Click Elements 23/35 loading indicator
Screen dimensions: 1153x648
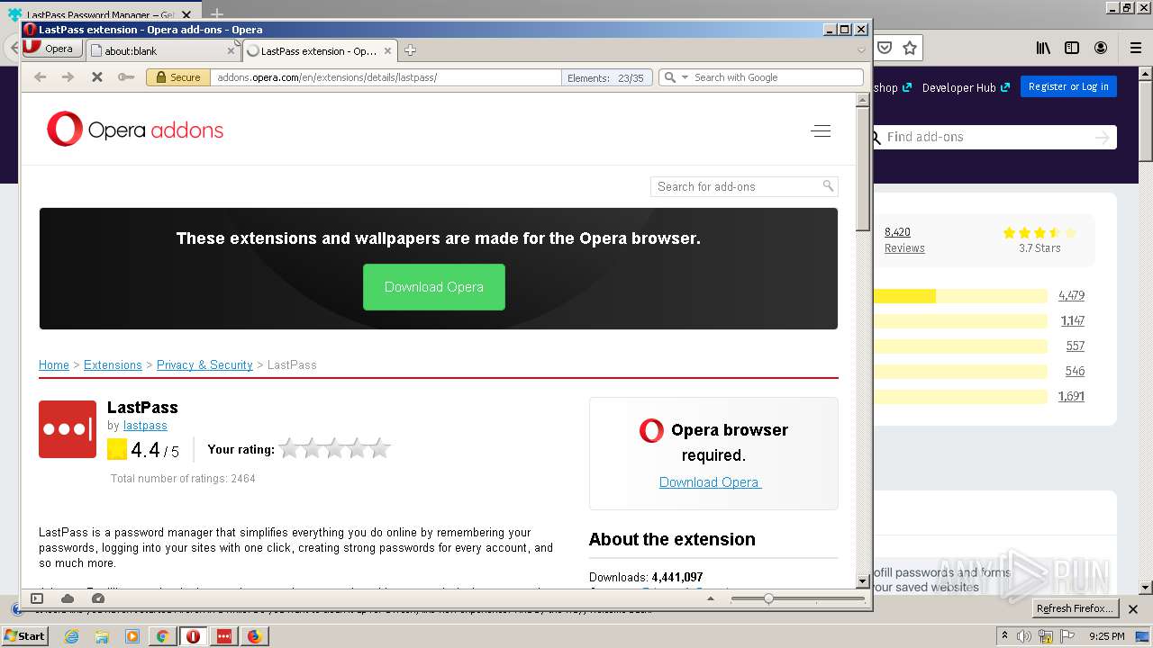tap(606, 78)
